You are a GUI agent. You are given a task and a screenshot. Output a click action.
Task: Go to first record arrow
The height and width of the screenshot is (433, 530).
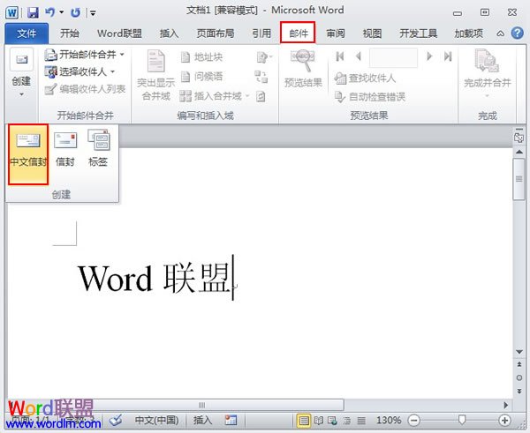tap(340, 56)
